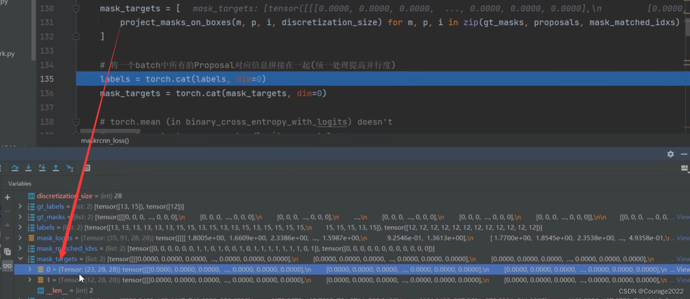This screenshot has height=299, width=690.
Task: Toggle fold marker at line 132
Action: pos(76,37)
